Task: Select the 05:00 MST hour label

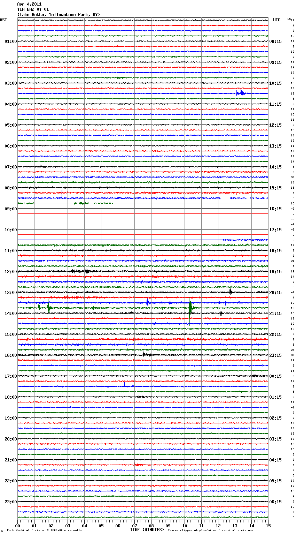Action: tap(10, 125)
